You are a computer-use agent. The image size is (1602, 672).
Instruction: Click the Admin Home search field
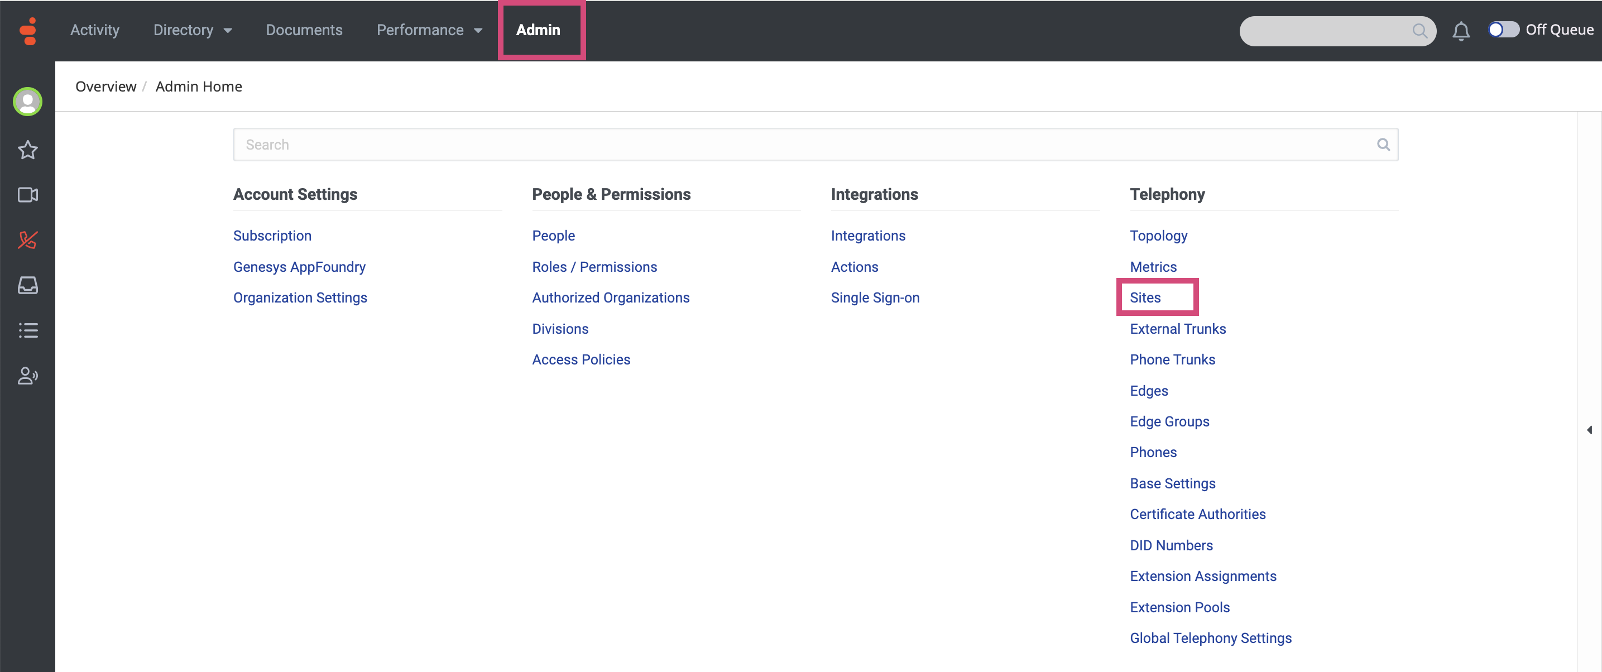click(808, 144)
